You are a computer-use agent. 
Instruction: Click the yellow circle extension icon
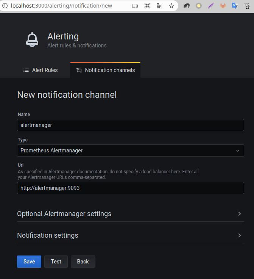pos(199,6)
